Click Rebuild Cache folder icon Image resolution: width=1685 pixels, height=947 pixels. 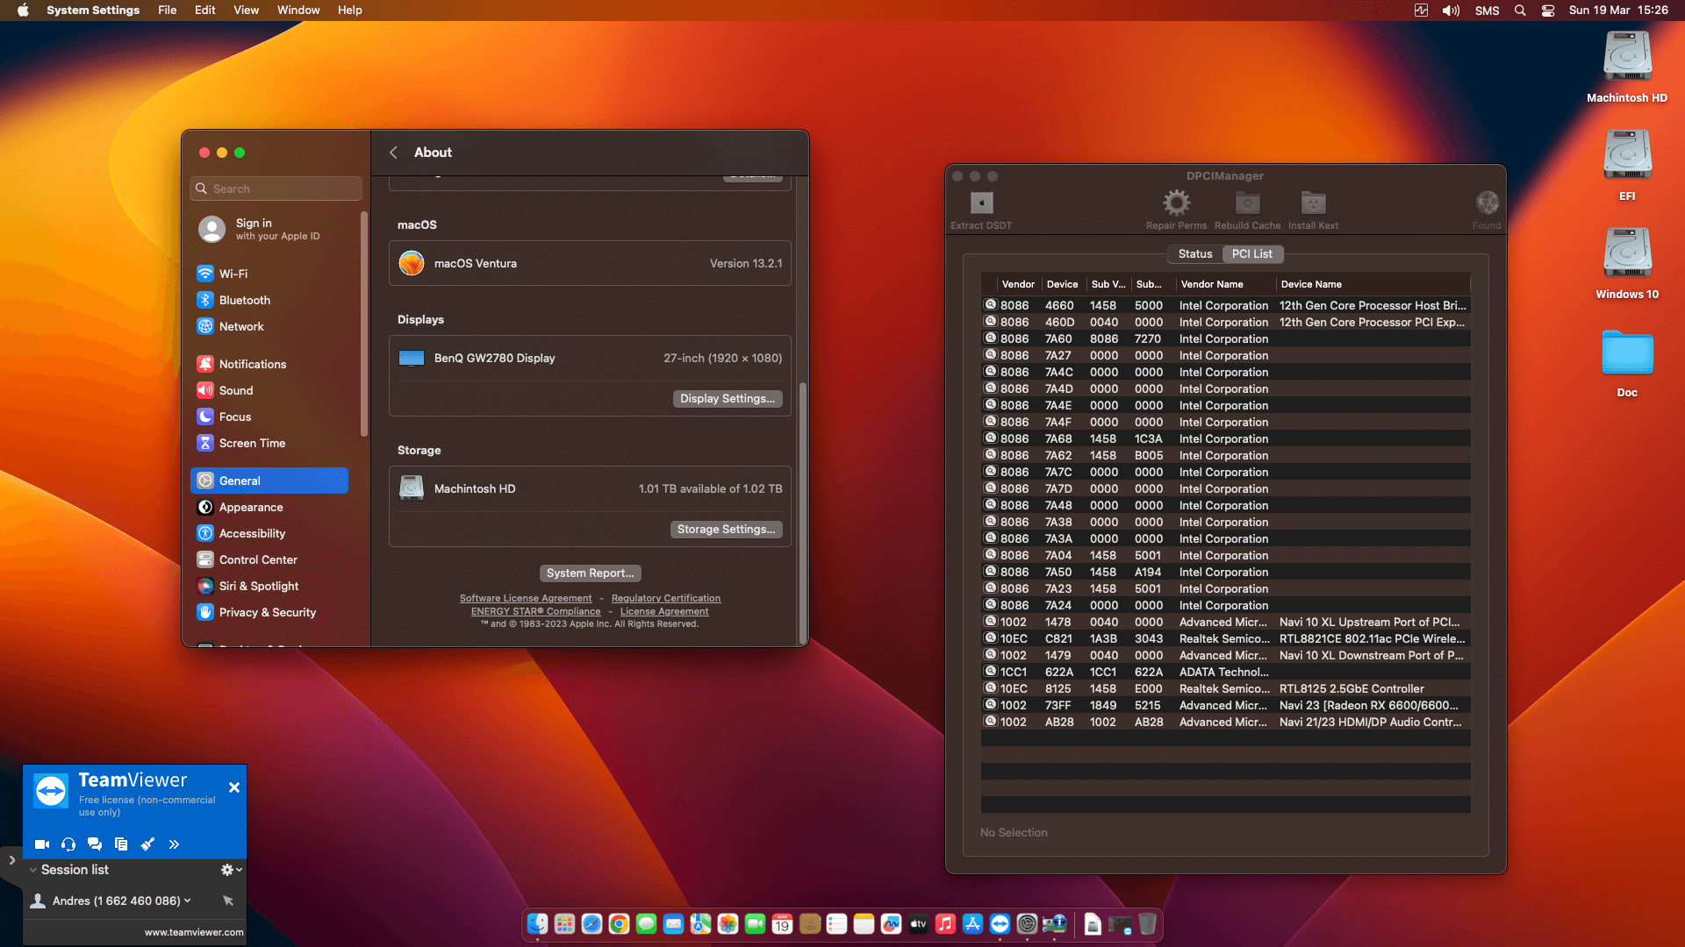point(1247,203)
